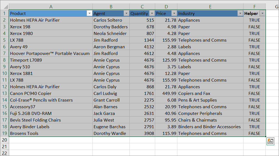Select agent cell Dorothy Badders
Image resolution: width=279 pixels, height=156 pixels.
point(111,27)
